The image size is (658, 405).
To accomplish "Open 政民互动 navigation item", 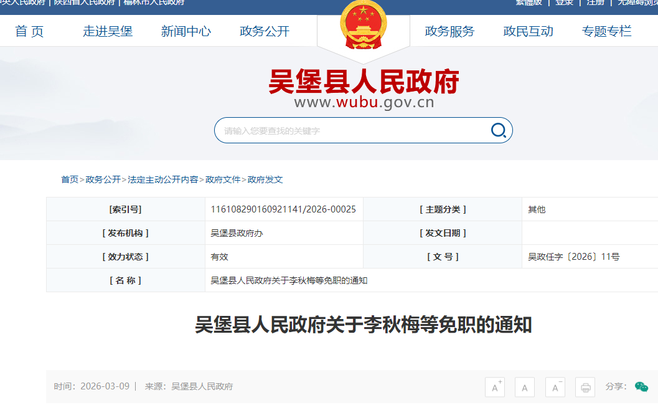I will pos(528,31).
